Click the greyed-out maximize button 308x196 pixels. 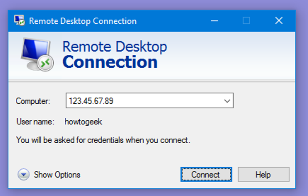click(246, 21)
